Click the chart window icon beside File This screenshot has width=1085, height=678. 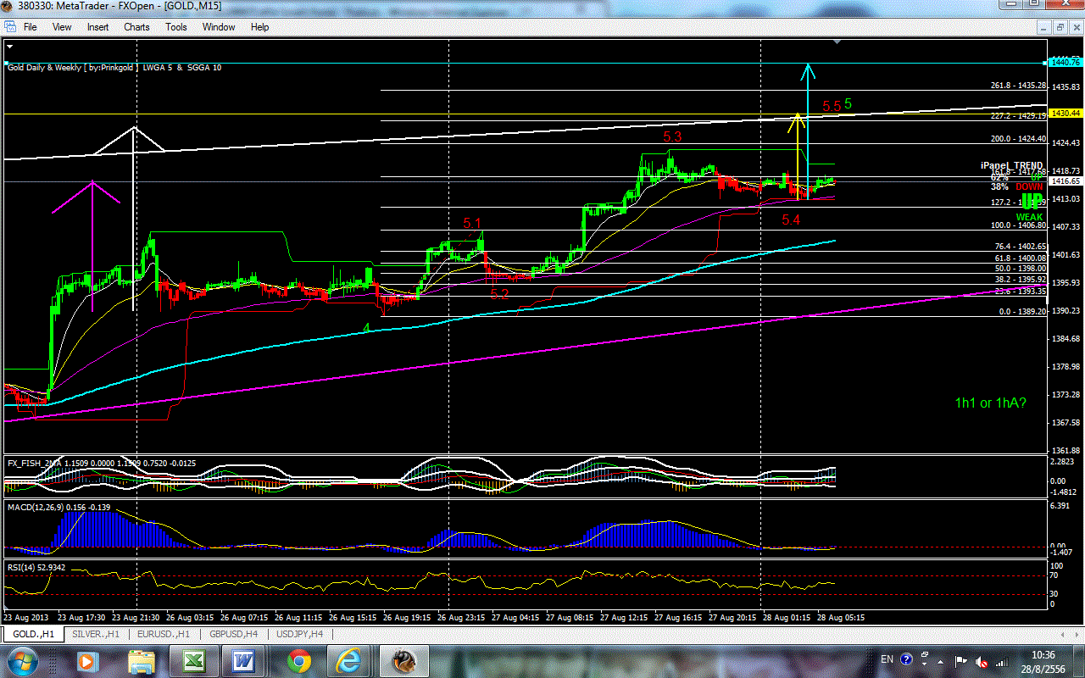point(9,27)
